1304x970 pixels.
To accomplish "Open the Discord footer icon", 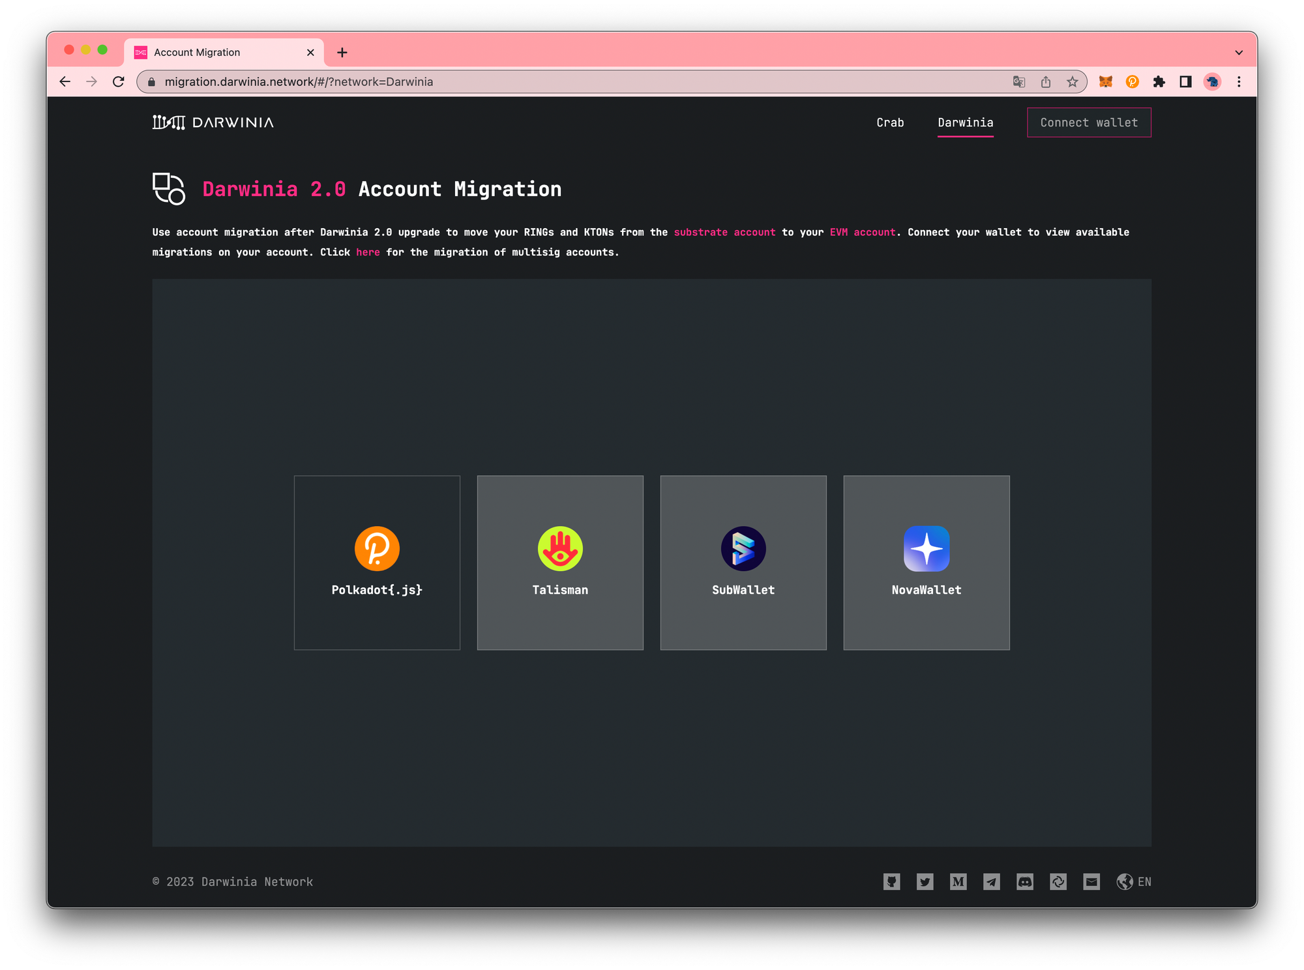I will pyautogui.click(x=1024, y=882).
